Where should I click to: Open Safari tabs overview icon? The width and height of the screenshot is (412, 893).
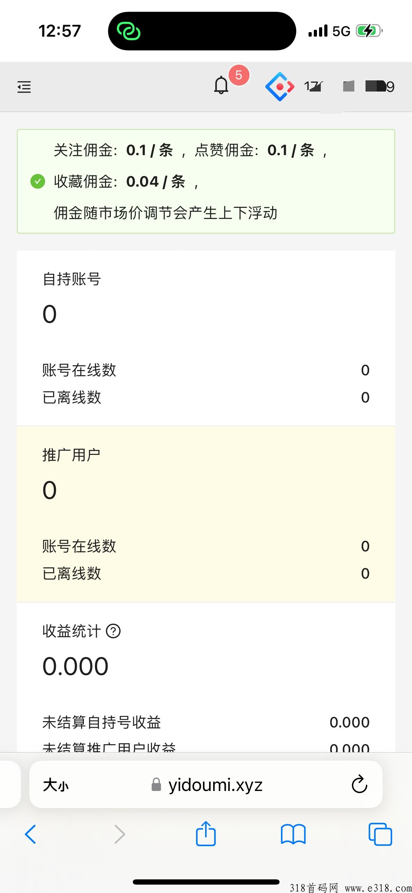380,834
